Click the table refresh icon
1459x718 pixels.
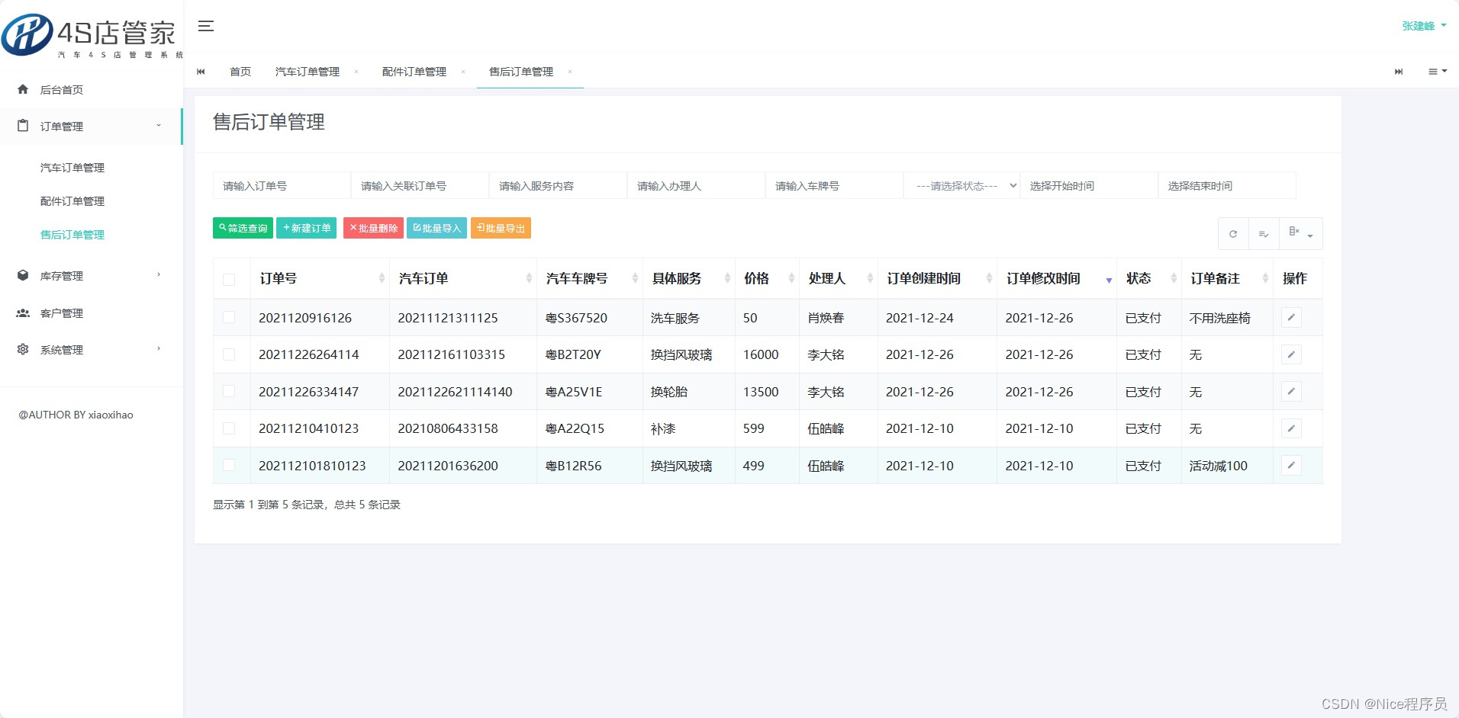[1233, 234]
